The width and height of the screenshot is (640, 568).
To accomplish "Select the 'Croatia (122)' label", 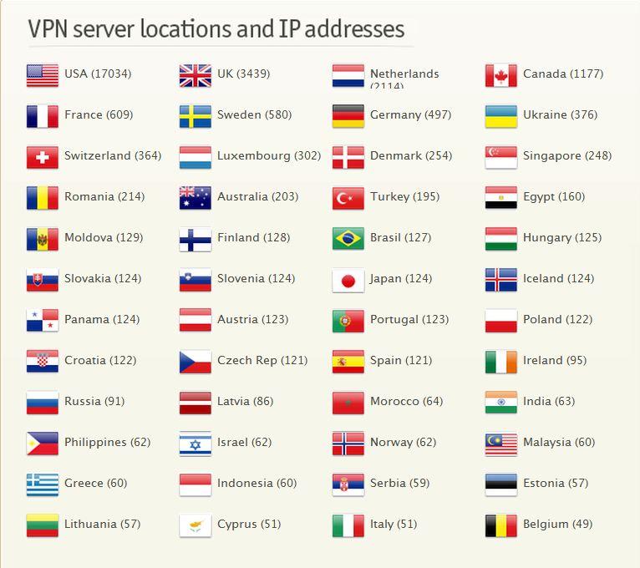I will [100, 360].
